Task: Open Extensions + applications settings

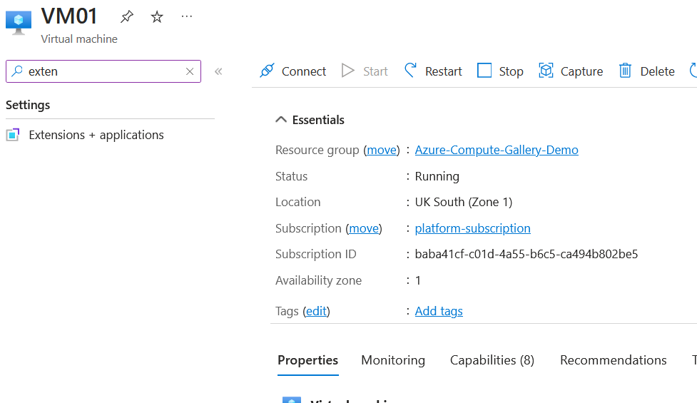Action: (x=96, y=135)
